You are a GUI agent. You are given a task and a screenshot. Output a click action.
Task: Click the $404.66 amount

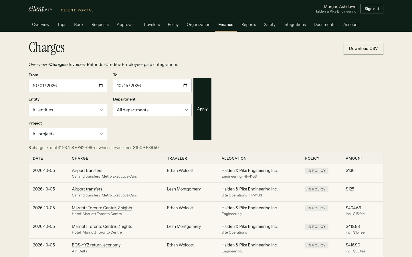pos(353,208)
